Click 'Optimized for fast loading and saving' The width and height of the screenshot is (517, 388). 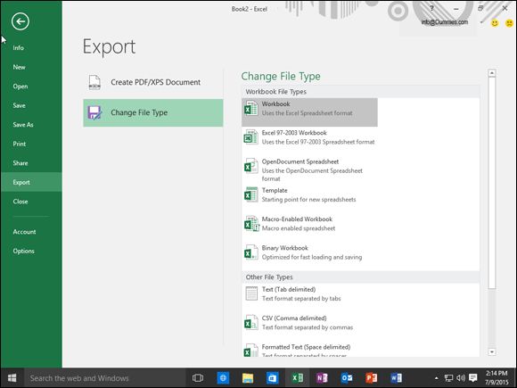312,258
